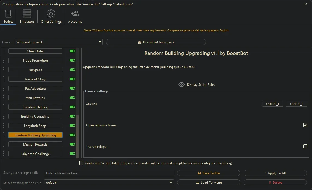This screenshot has height=190, width=312.
Task: Open the Accounts people icon
Action: [75, 14]
